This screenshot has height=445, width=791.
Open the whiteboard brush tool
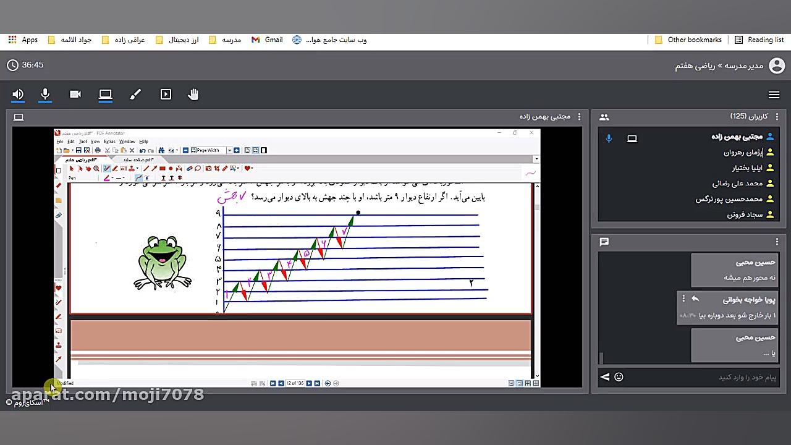click(135, 95)
